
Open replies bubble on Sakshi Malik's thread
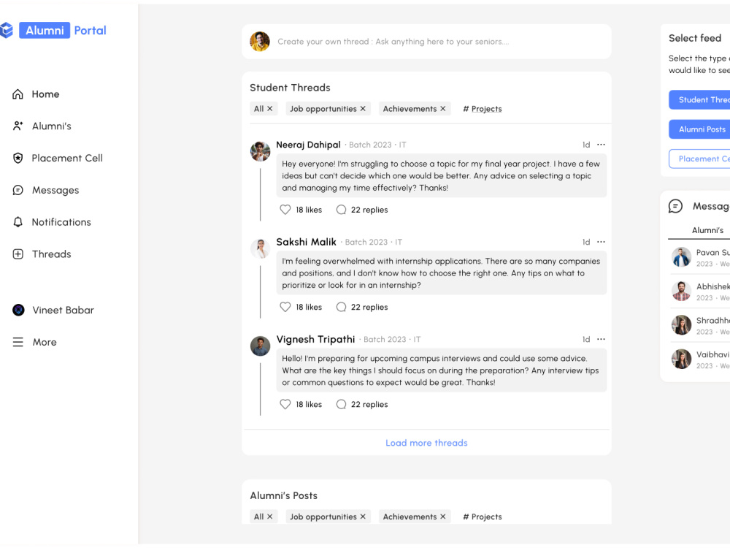pos(341,307)
